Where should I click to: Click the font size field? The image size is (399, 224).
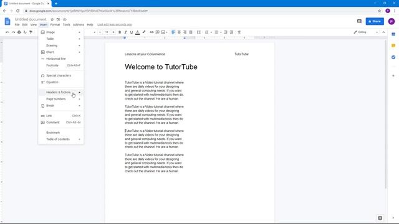pos(107,32)
